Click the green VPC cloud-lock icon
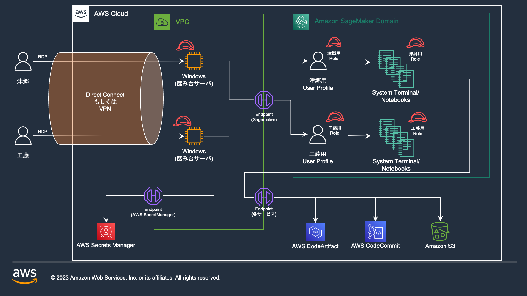 point(162,22)
